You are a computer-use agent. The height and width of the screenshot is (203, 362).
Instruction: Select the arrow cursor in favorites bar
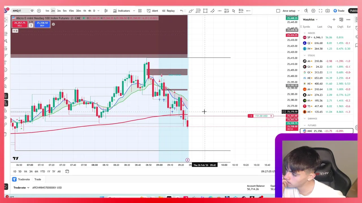234,11
